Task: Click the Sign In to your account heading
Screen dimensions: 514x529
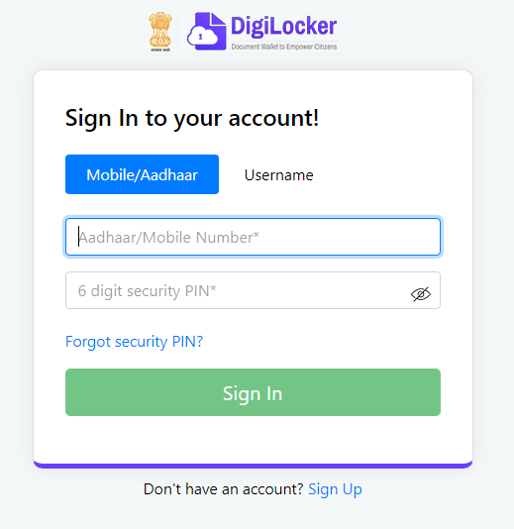Action: pyautogui.click(x=192, y=118)
